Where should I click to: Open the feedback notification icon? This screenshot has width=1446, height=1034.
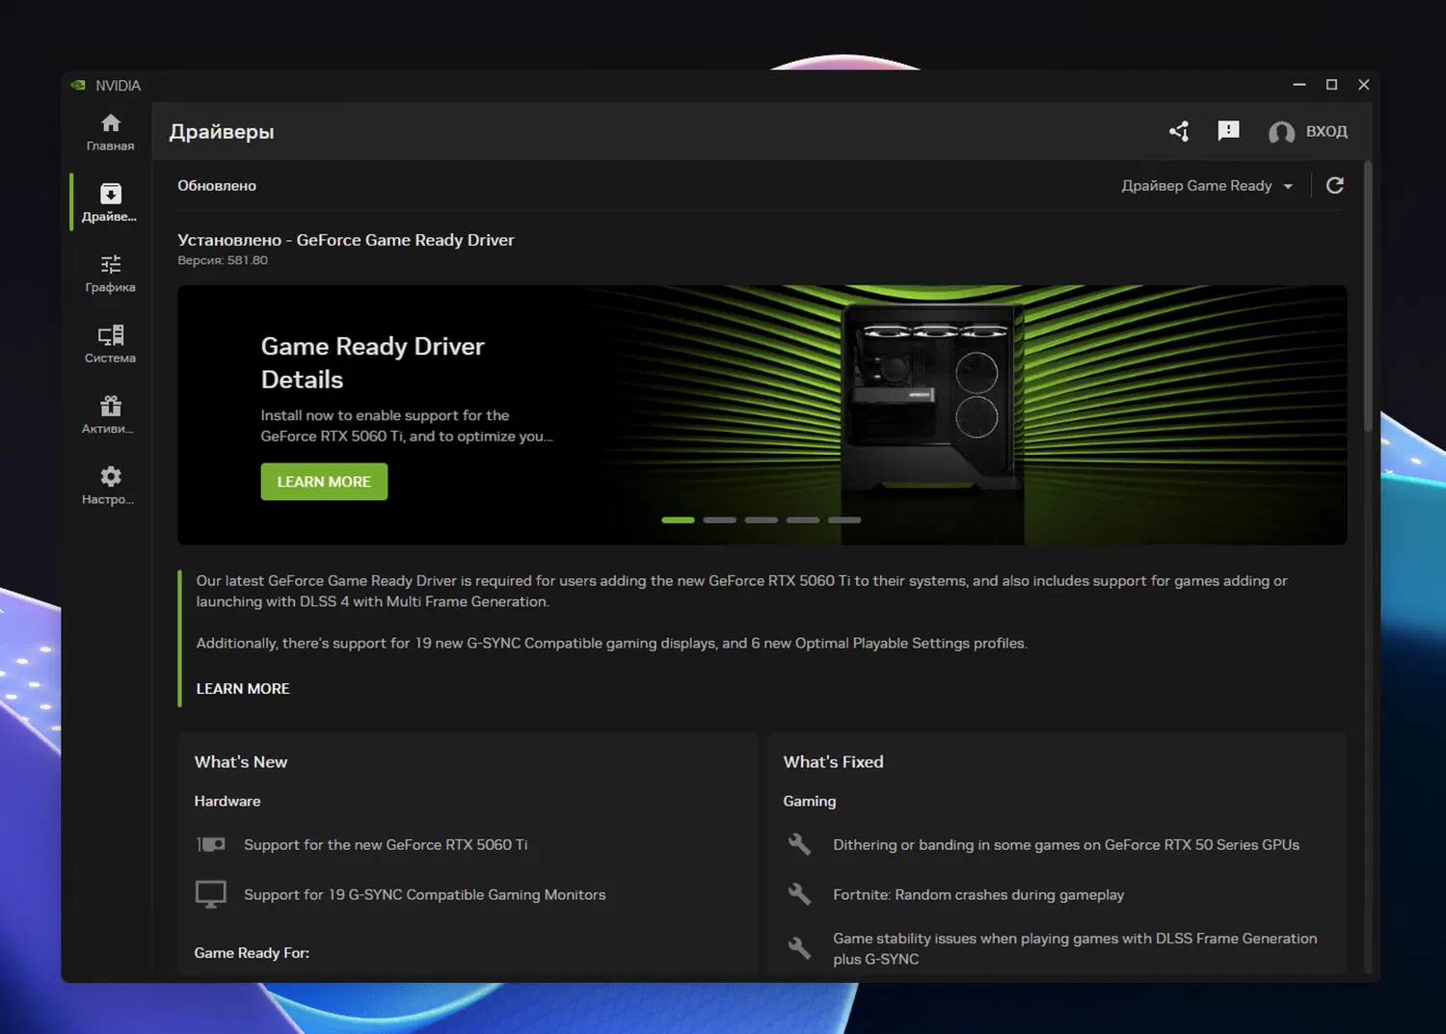1228,131
